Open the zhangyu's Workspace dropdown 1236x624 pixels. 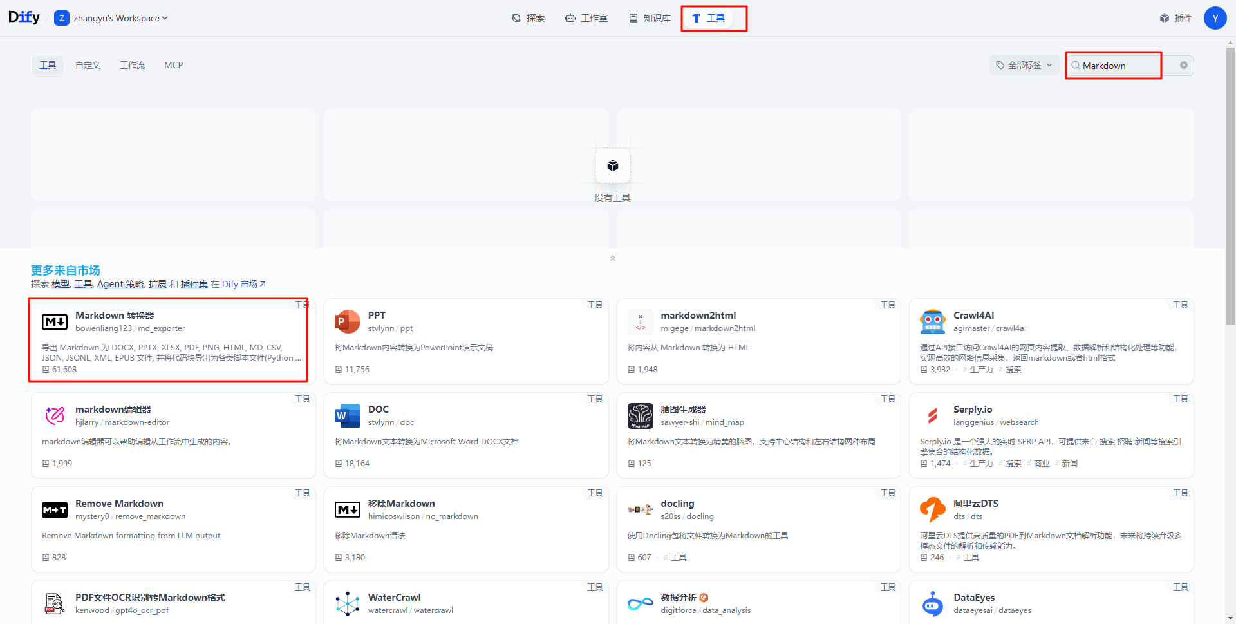[111, 18]
